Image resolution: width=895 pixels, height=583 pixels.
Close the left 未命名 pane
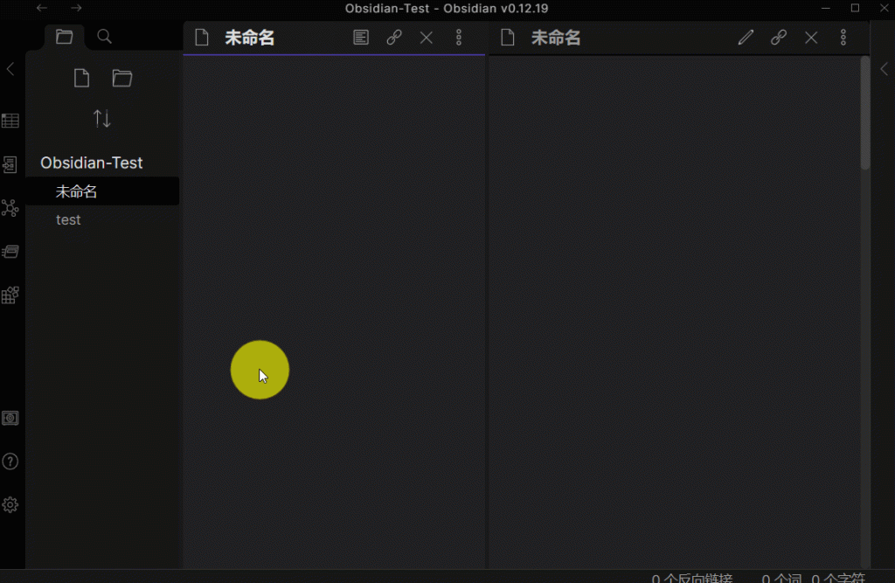coord(427,38)
